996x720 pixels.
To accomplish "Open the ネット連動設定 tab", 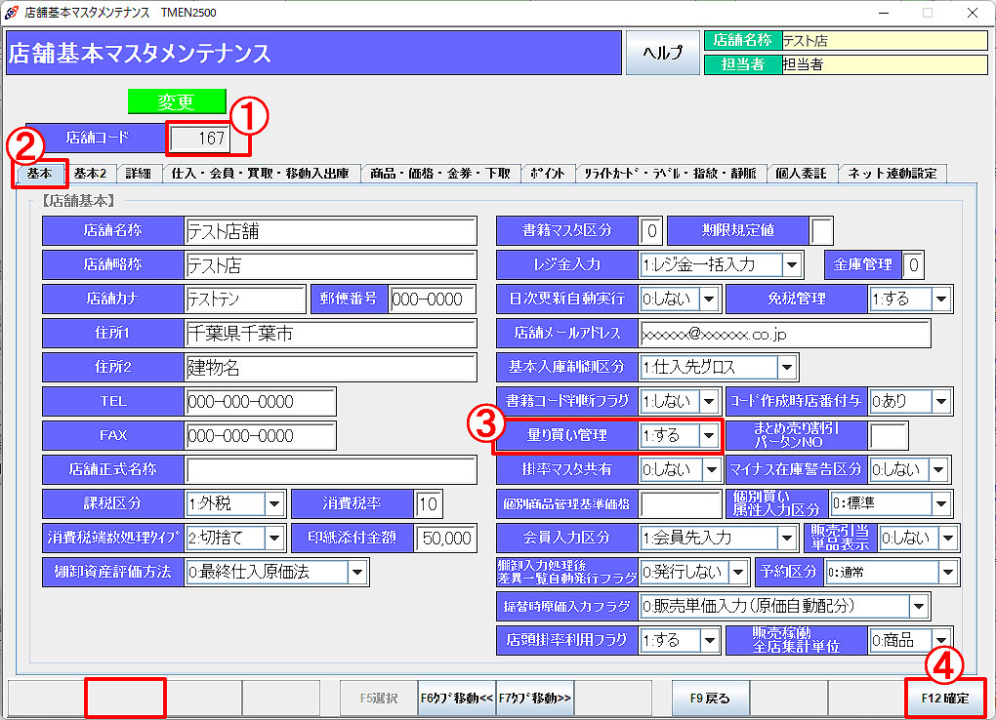I will click(892, 174).
